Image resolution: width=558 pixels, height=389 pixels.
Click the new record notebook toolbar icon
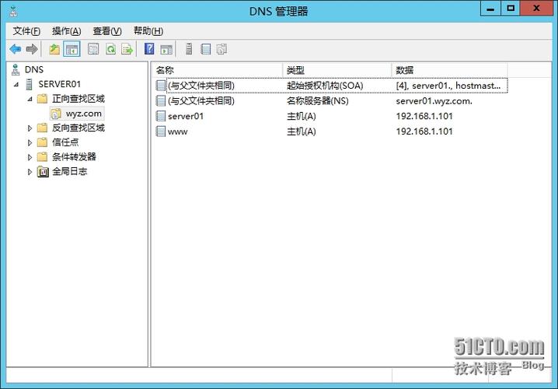point(206,49)
